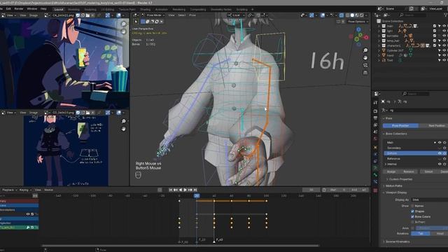This screenshot has height=252, width=448.
Task: Switch to the Modeling workspace tab
Action: point(73,9)
